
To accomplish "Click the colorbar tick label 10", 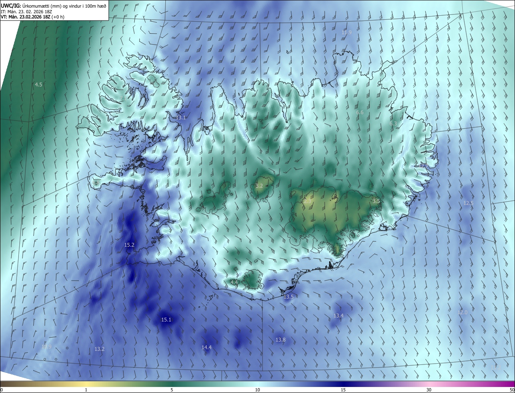I will pyautogui.click(x=257, y=390).
